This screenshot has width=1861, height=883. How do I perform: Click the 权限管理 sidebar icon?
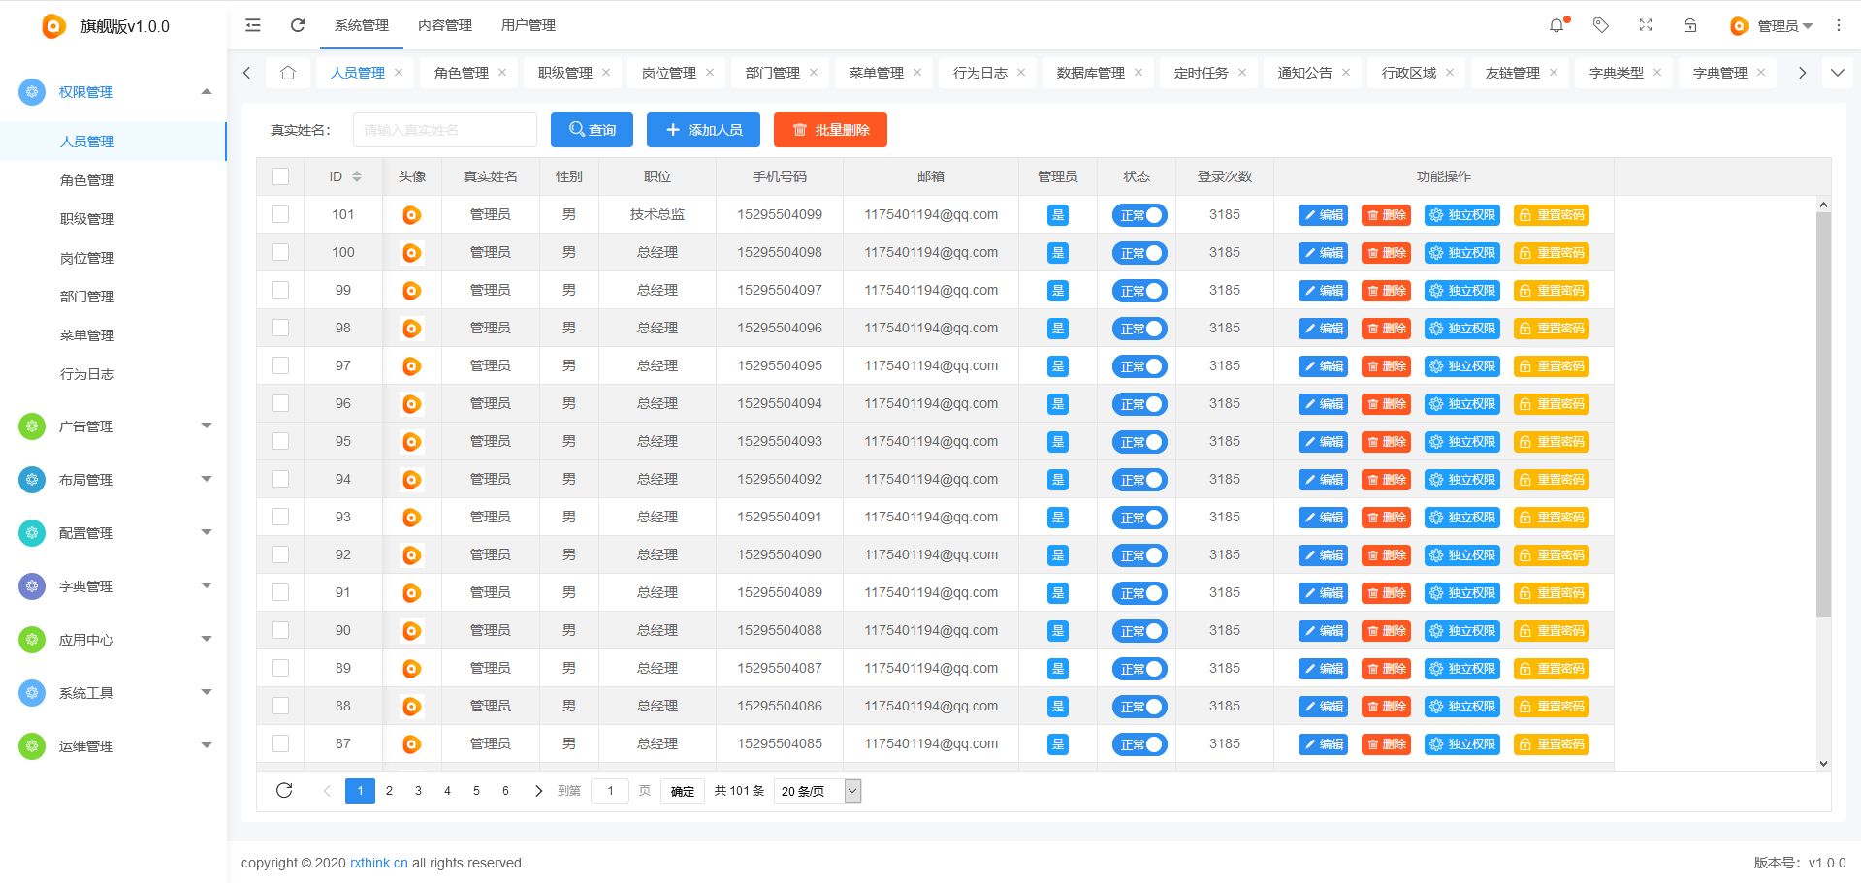click(32, 92)
